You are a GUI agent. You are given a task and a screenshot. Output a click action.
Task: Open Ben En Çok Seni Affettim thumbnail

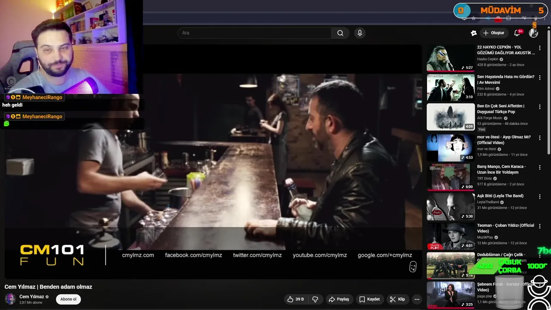tap(451, 117)
